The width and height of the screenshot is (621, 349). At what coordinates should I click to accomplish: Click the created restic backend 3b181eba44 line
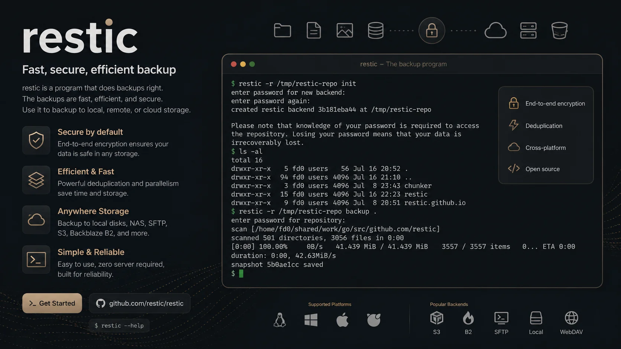pyautogui.click(x=331, y=110)
